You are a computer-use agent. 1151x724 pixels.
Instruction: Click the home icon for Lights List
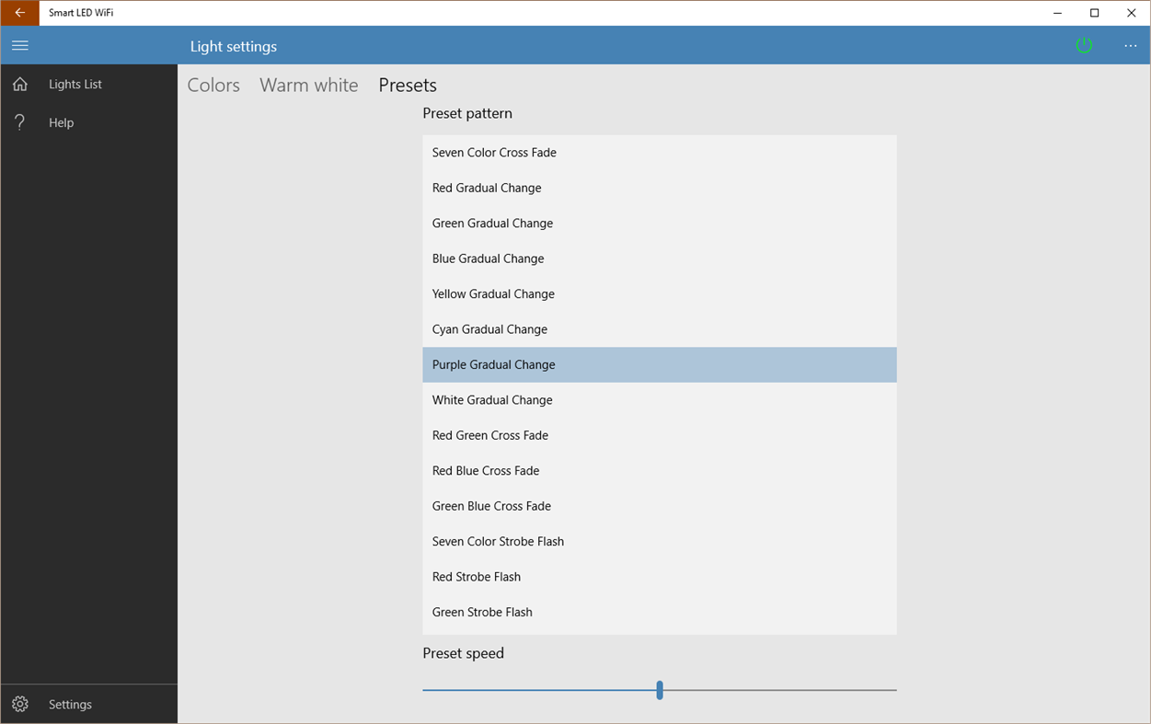click(x=20, y=84)
